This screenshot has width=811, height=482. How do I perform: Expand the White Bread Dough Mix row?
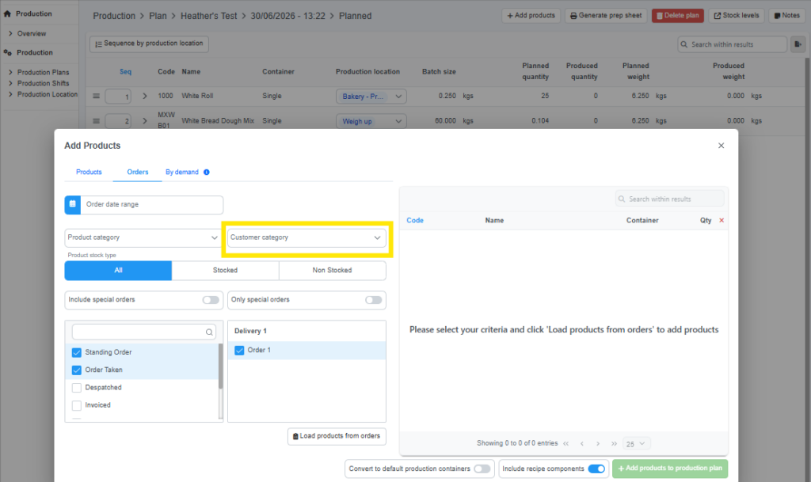click(x=145, y=121)
